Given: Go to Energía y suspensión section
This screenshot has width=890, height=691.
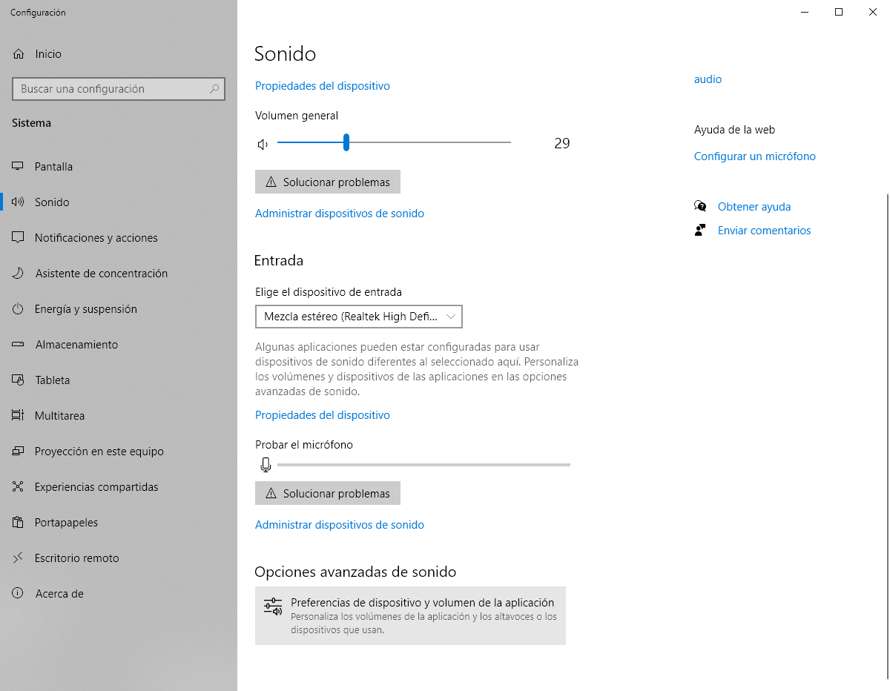Looking at the screenshot, I should 85,309.
